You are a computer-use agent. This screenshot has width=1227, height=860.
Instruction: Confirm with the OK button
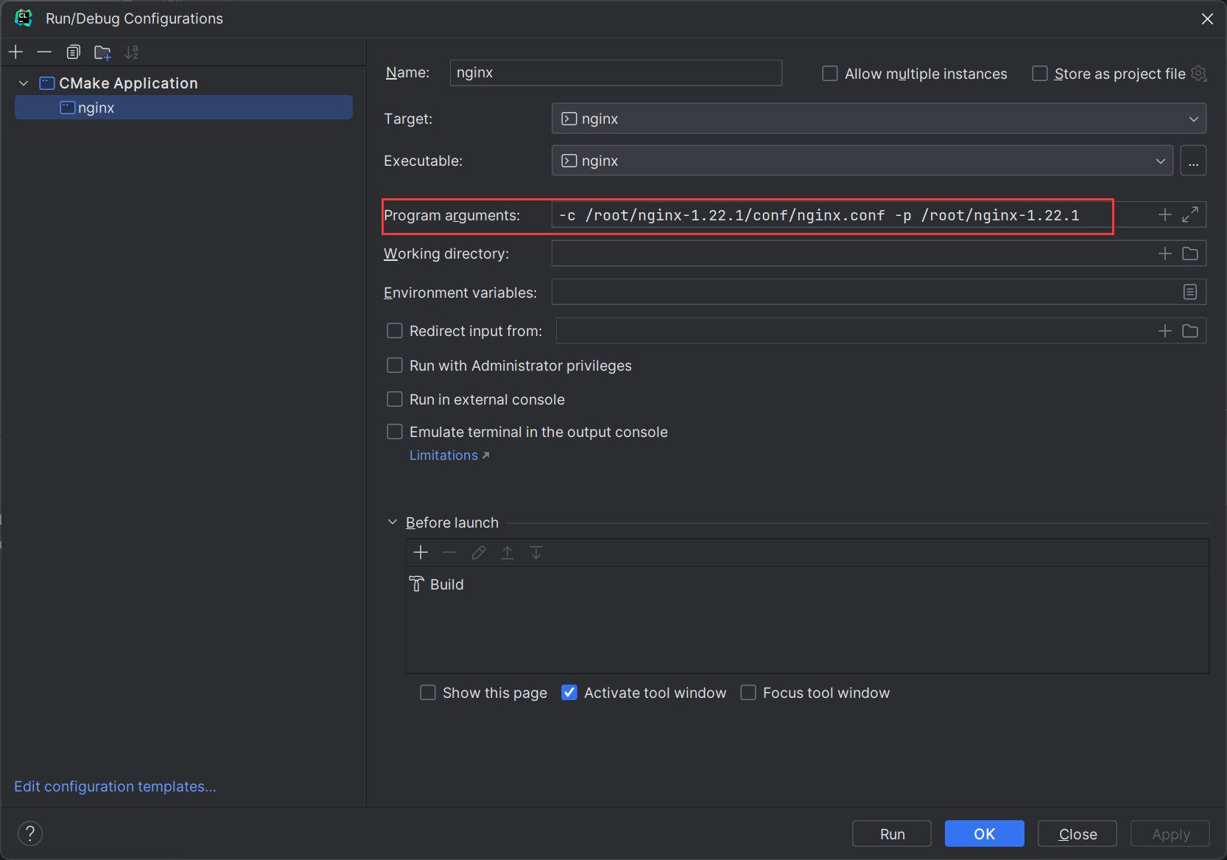[x=985, y=833]
